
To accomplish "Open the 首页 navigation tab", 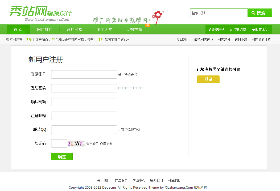I will (18, 29).
